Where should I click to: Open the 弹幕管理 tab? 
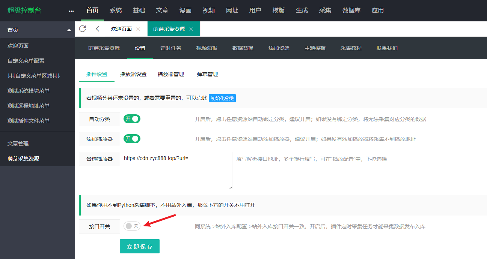(x=207, y=74)
